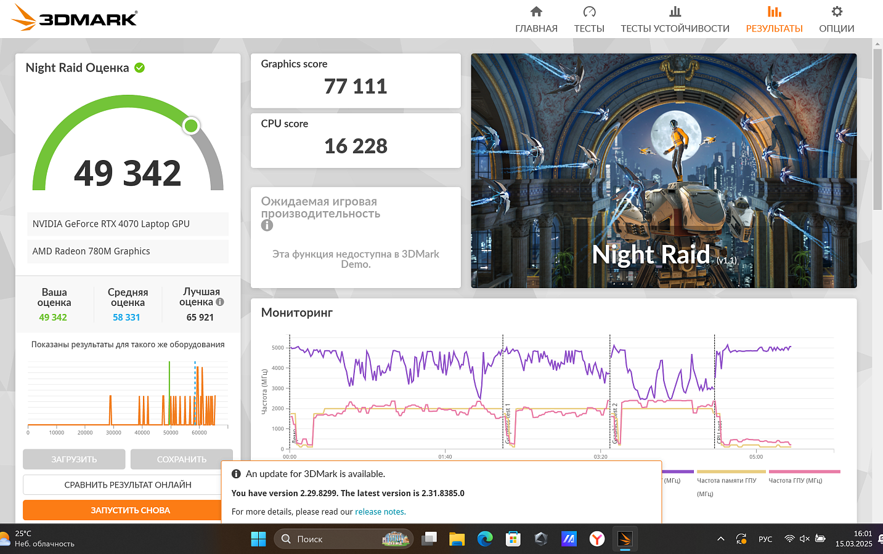Click the scrollbar up arrow
883x554 pixels.
(x=877, y=44)
